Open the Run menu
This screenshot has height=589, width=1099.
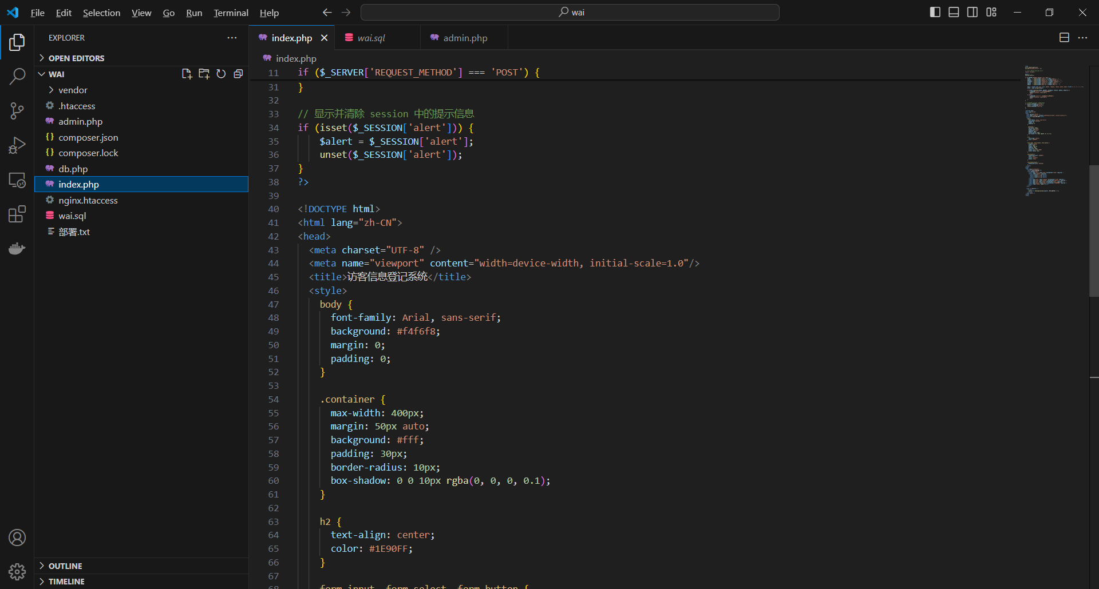point(194,13)
